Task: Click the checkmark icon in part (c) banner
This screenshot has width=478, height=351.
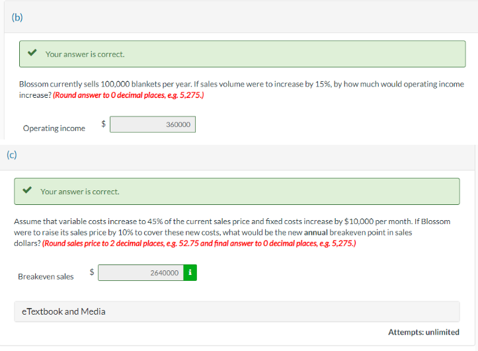Action: click(27, 190)
